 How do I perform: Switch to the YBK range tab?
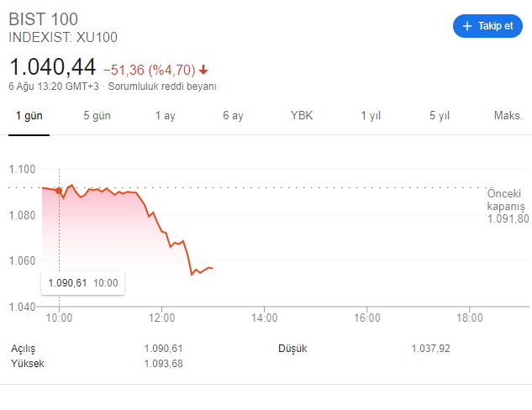pos(301,116)
